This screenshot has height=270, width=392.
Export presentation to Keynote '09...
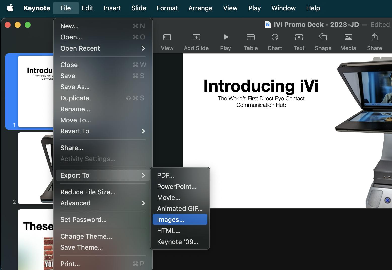180,242
